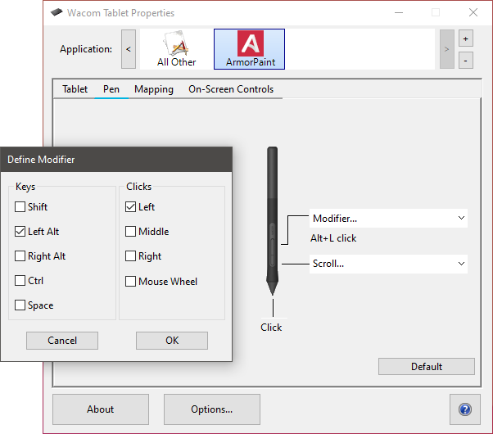
Task: Click the pen tip on the illustration
Action: click(271, 289)
